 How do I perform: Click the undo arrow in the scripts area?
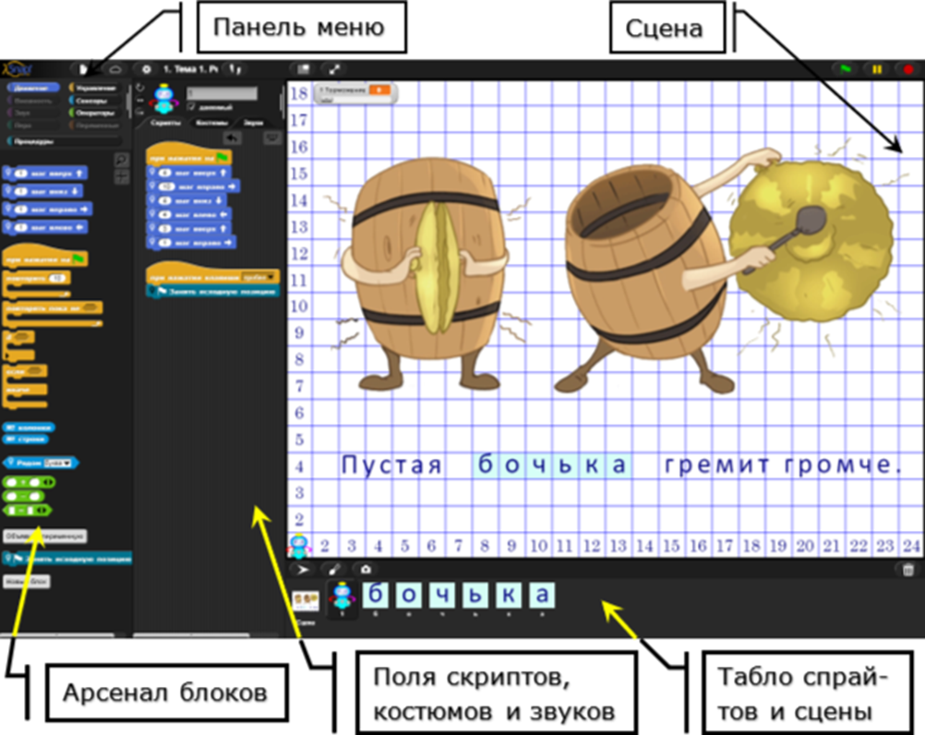(233, 138)
